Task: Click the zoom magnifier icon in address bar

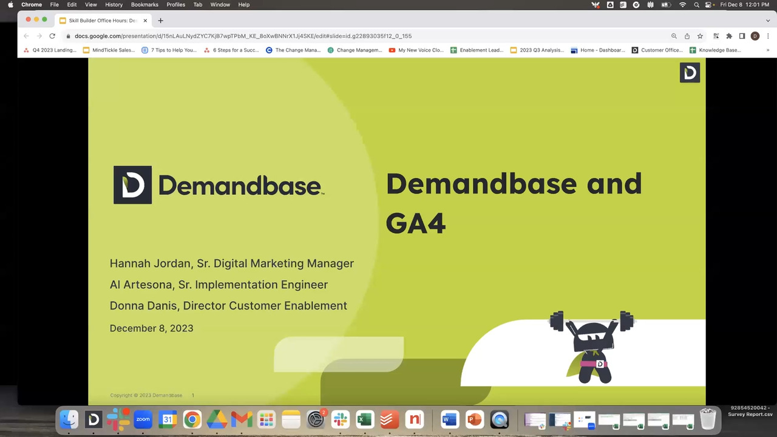Action: click(x=674, y=36)
